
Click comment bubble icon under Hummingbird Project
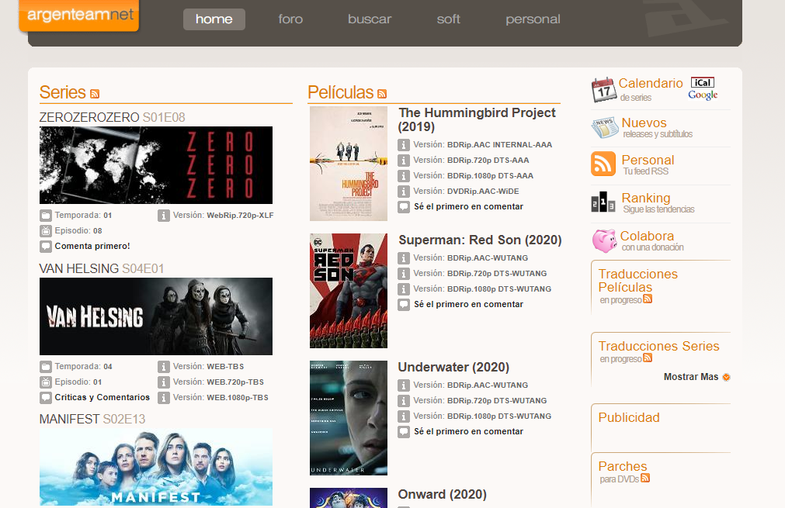tap(404, 207)
